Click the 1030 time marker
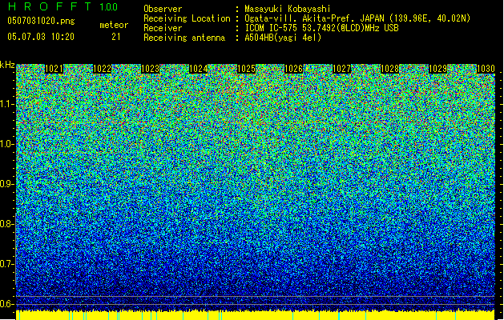The height and width of the screenshot is (320, 504). [486, 69]
